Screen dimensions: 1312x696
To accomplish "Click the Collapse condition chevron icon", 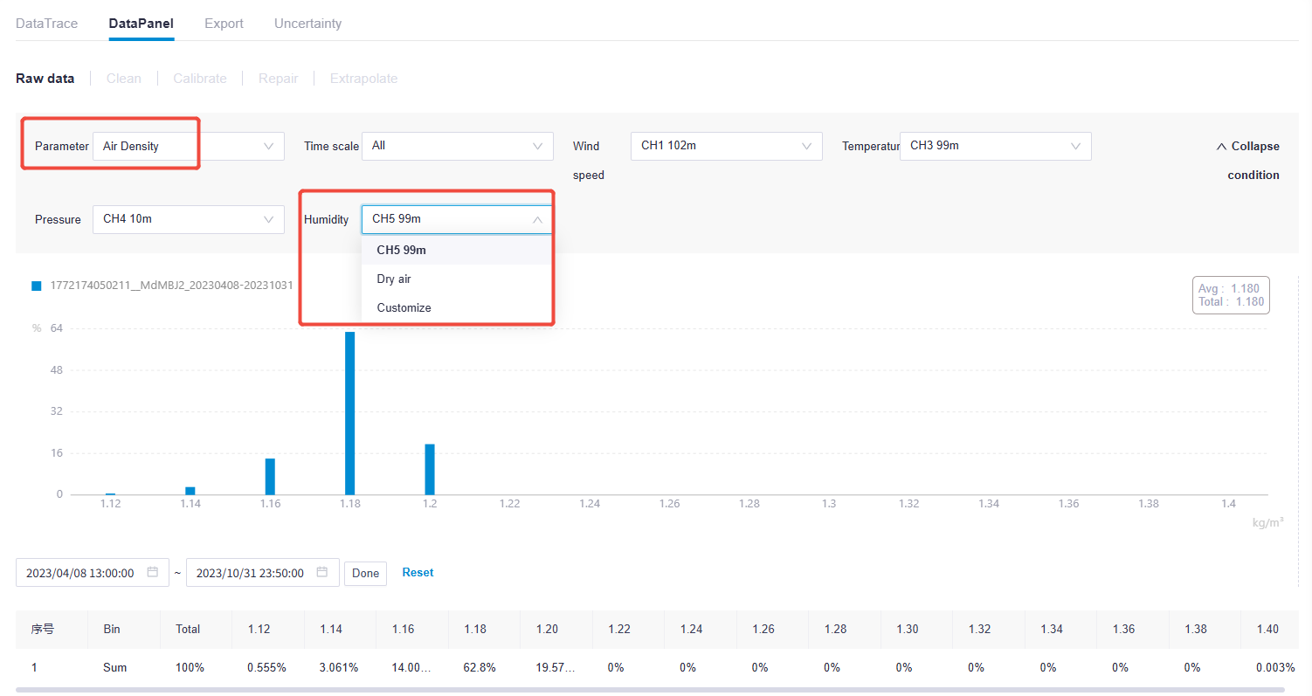I will click(1221, 147).
